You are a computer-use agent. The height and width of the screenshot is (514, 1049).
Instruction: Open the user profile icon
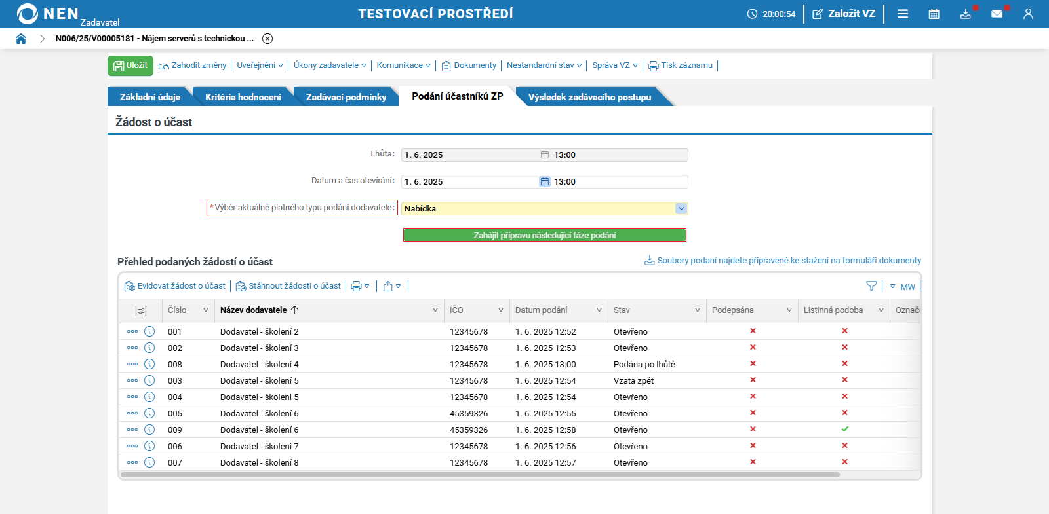click(1028, 14)
